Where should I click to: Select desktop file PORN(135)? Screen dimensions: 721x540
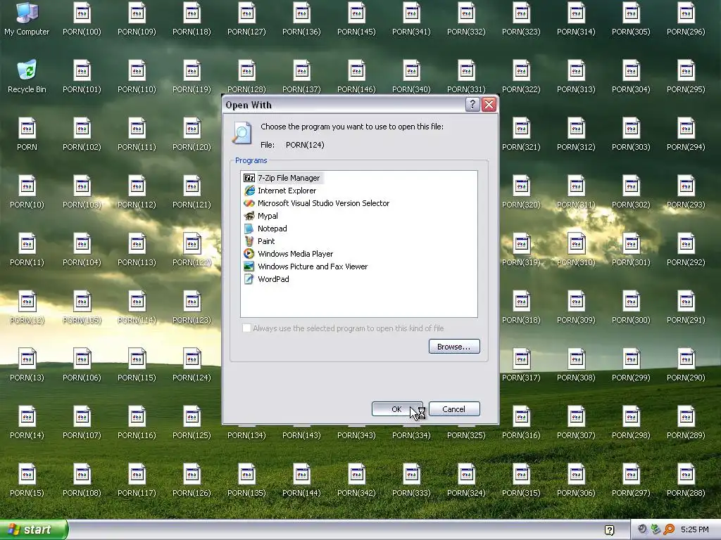pyautogui.click(x=246, y=480)
